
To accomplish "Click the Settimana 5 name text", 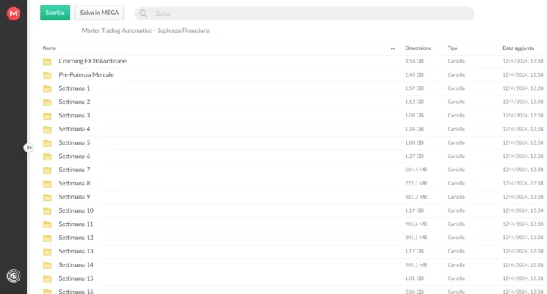I will [74, 142].
